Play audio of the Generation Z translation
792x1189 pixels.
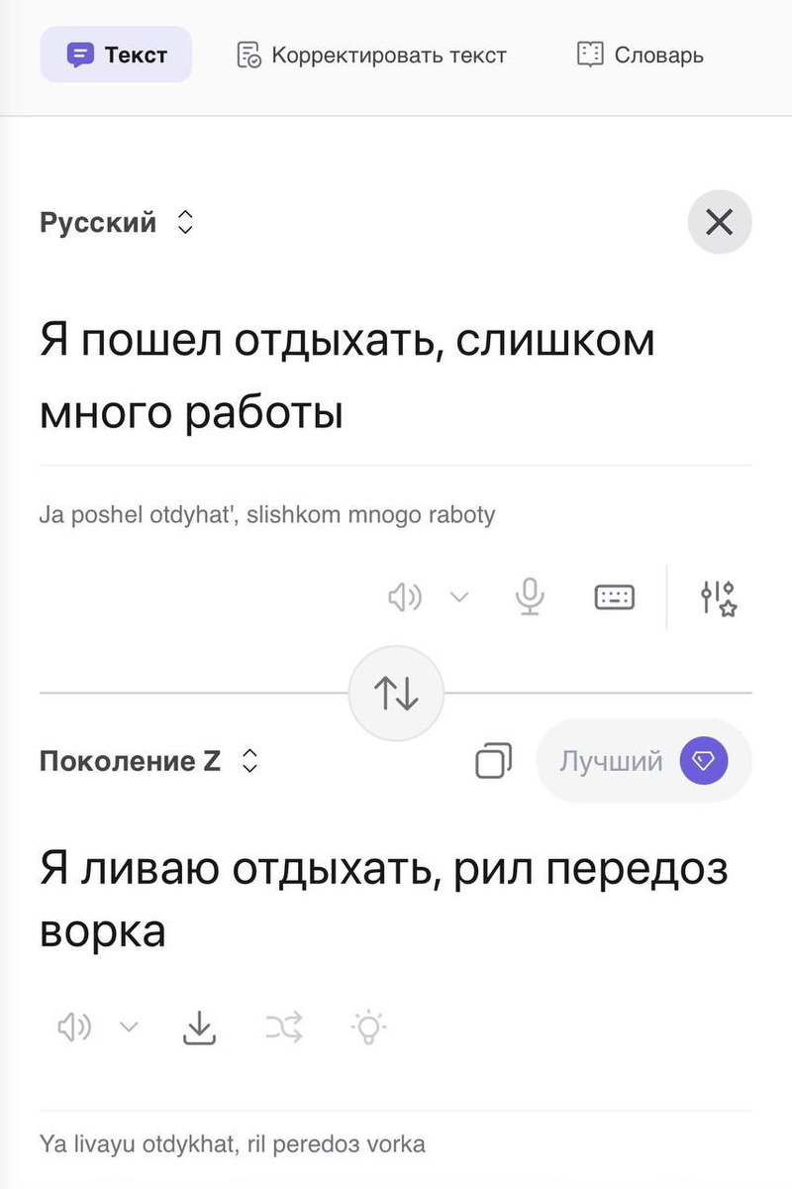pos(73,1027)
